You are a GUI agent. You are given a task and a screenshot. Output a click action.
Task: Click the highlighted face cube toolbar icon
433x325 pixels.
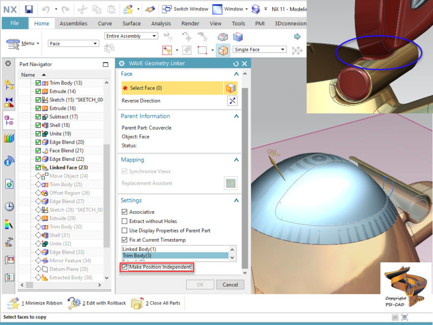[x=223, y=50]
